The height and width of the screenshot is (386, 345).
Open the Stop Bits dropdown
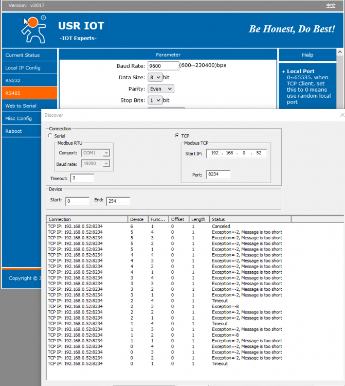(155, 100)
